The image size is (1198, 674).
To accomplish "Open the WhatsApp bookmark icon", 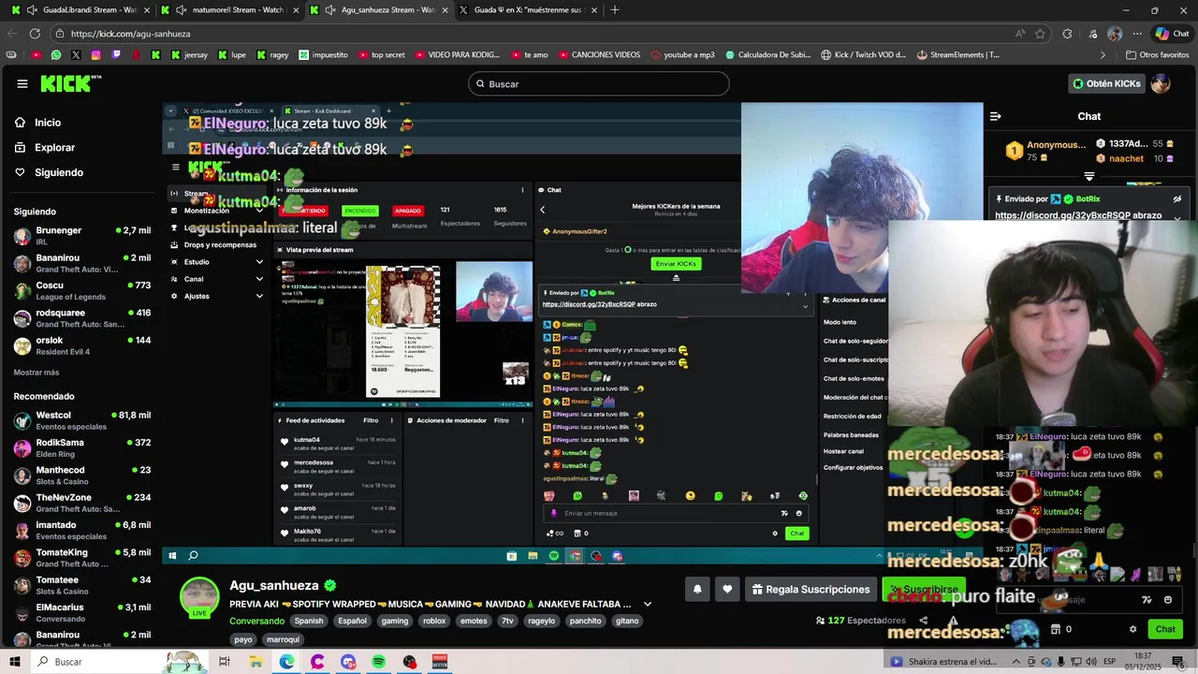I will (55, 55).
